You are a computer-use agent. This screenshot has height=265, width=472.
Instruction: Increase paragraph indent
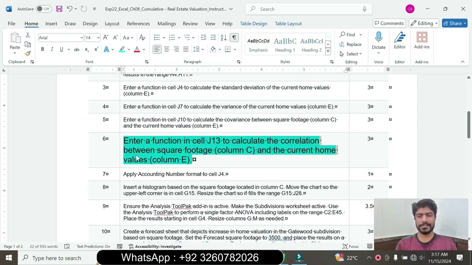tap(213, 38)
